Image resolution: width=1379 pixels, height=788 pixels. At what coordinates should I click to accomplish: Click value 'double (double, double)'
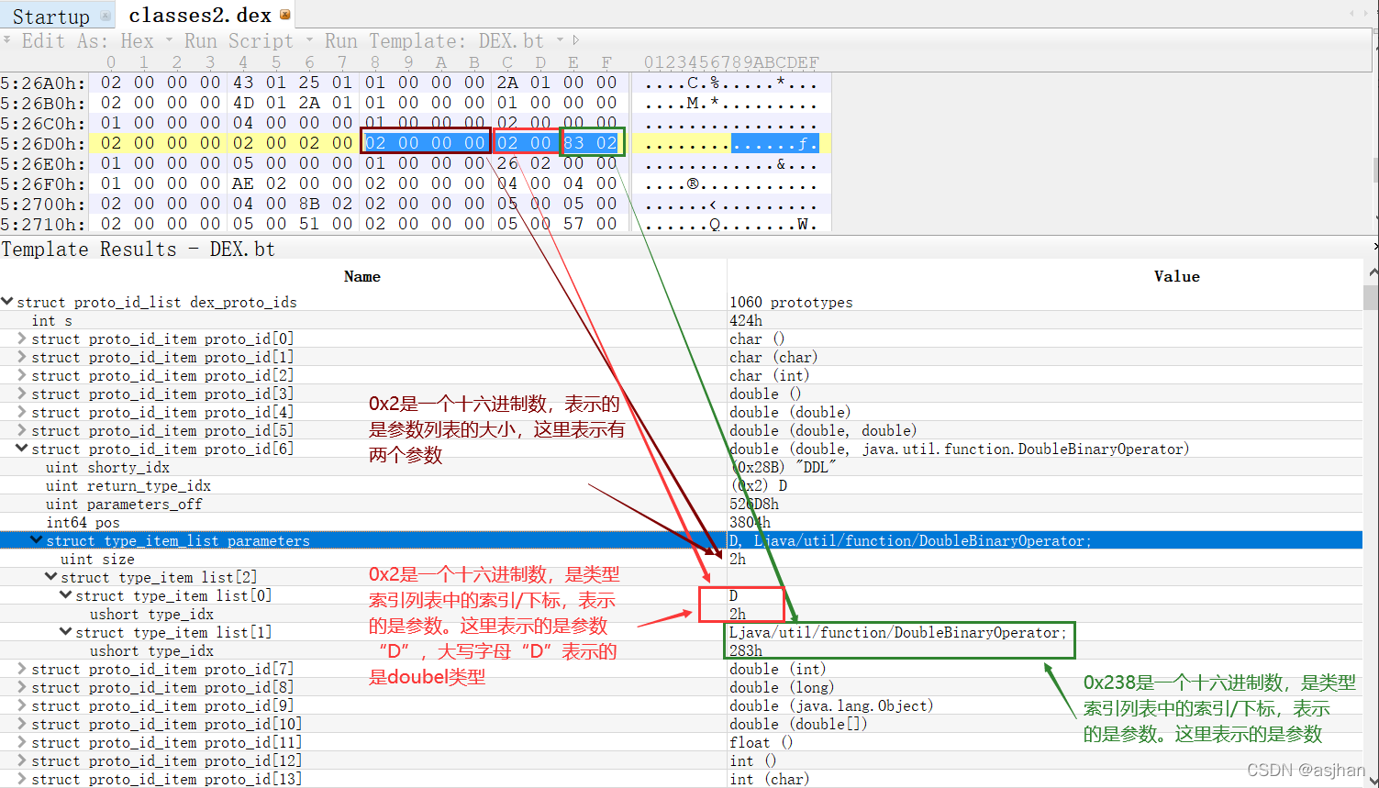pos(822,430)
